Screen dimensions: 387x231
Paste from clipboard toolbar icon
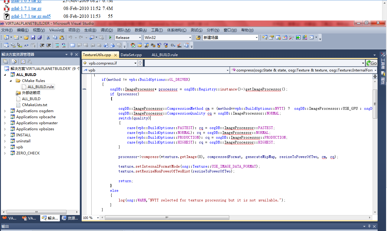point(62,37)
